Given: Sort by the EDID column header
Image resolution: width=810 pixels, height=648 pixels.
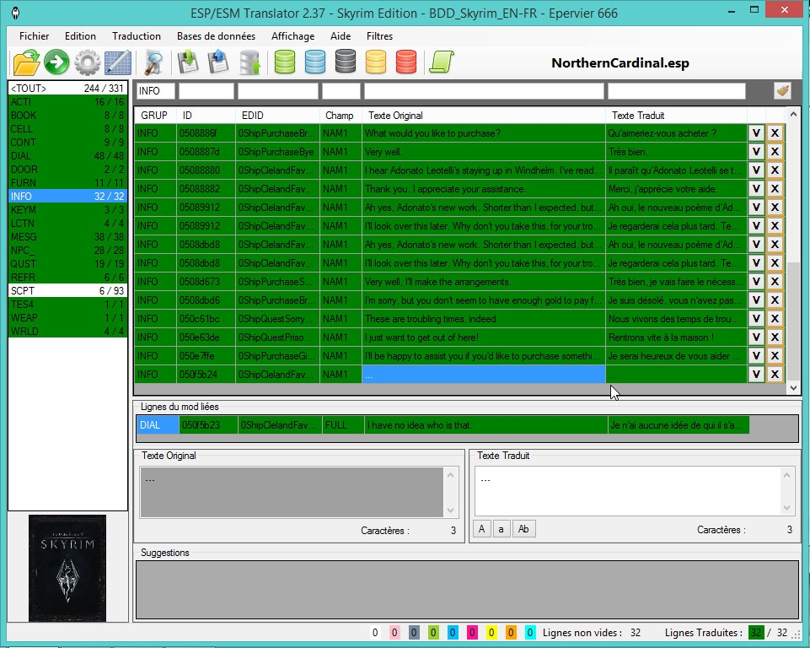Looking at the screenshot, I should 278,116.
